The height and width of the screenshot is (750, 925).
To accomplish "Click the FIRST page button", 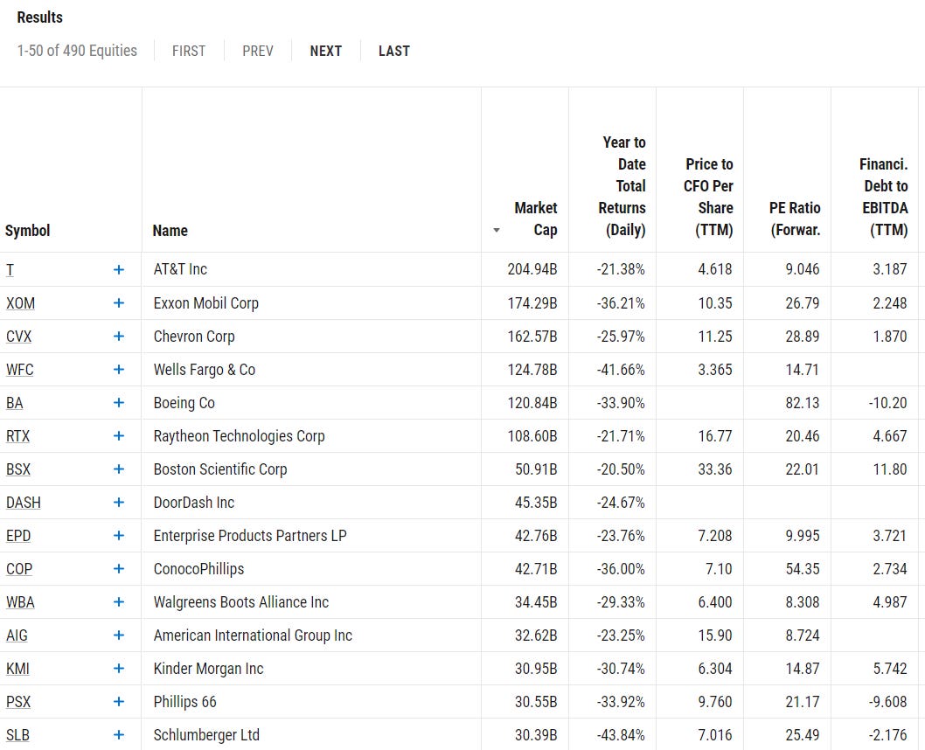I will [189, 51].
